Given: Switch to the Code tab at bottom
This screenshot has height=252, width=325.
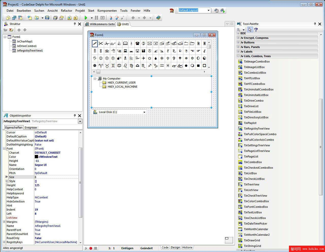Looking at the screenshot, I should pos(165,247).
